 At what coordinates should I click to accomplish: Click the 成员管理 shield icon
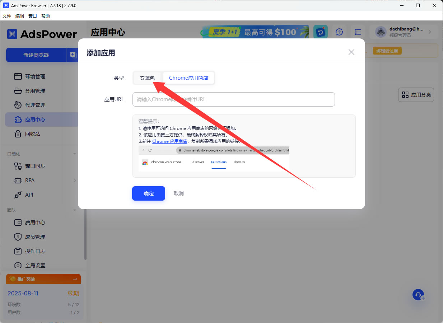click(18, 237)
